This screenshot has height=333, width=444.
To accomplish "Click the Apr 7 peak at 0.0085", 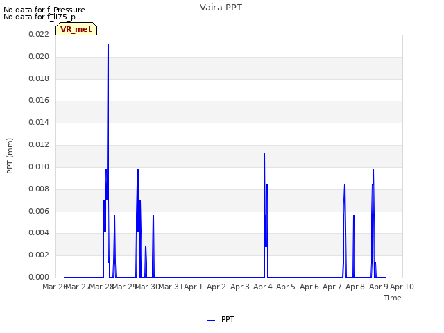I will click(x=345, y=185).
